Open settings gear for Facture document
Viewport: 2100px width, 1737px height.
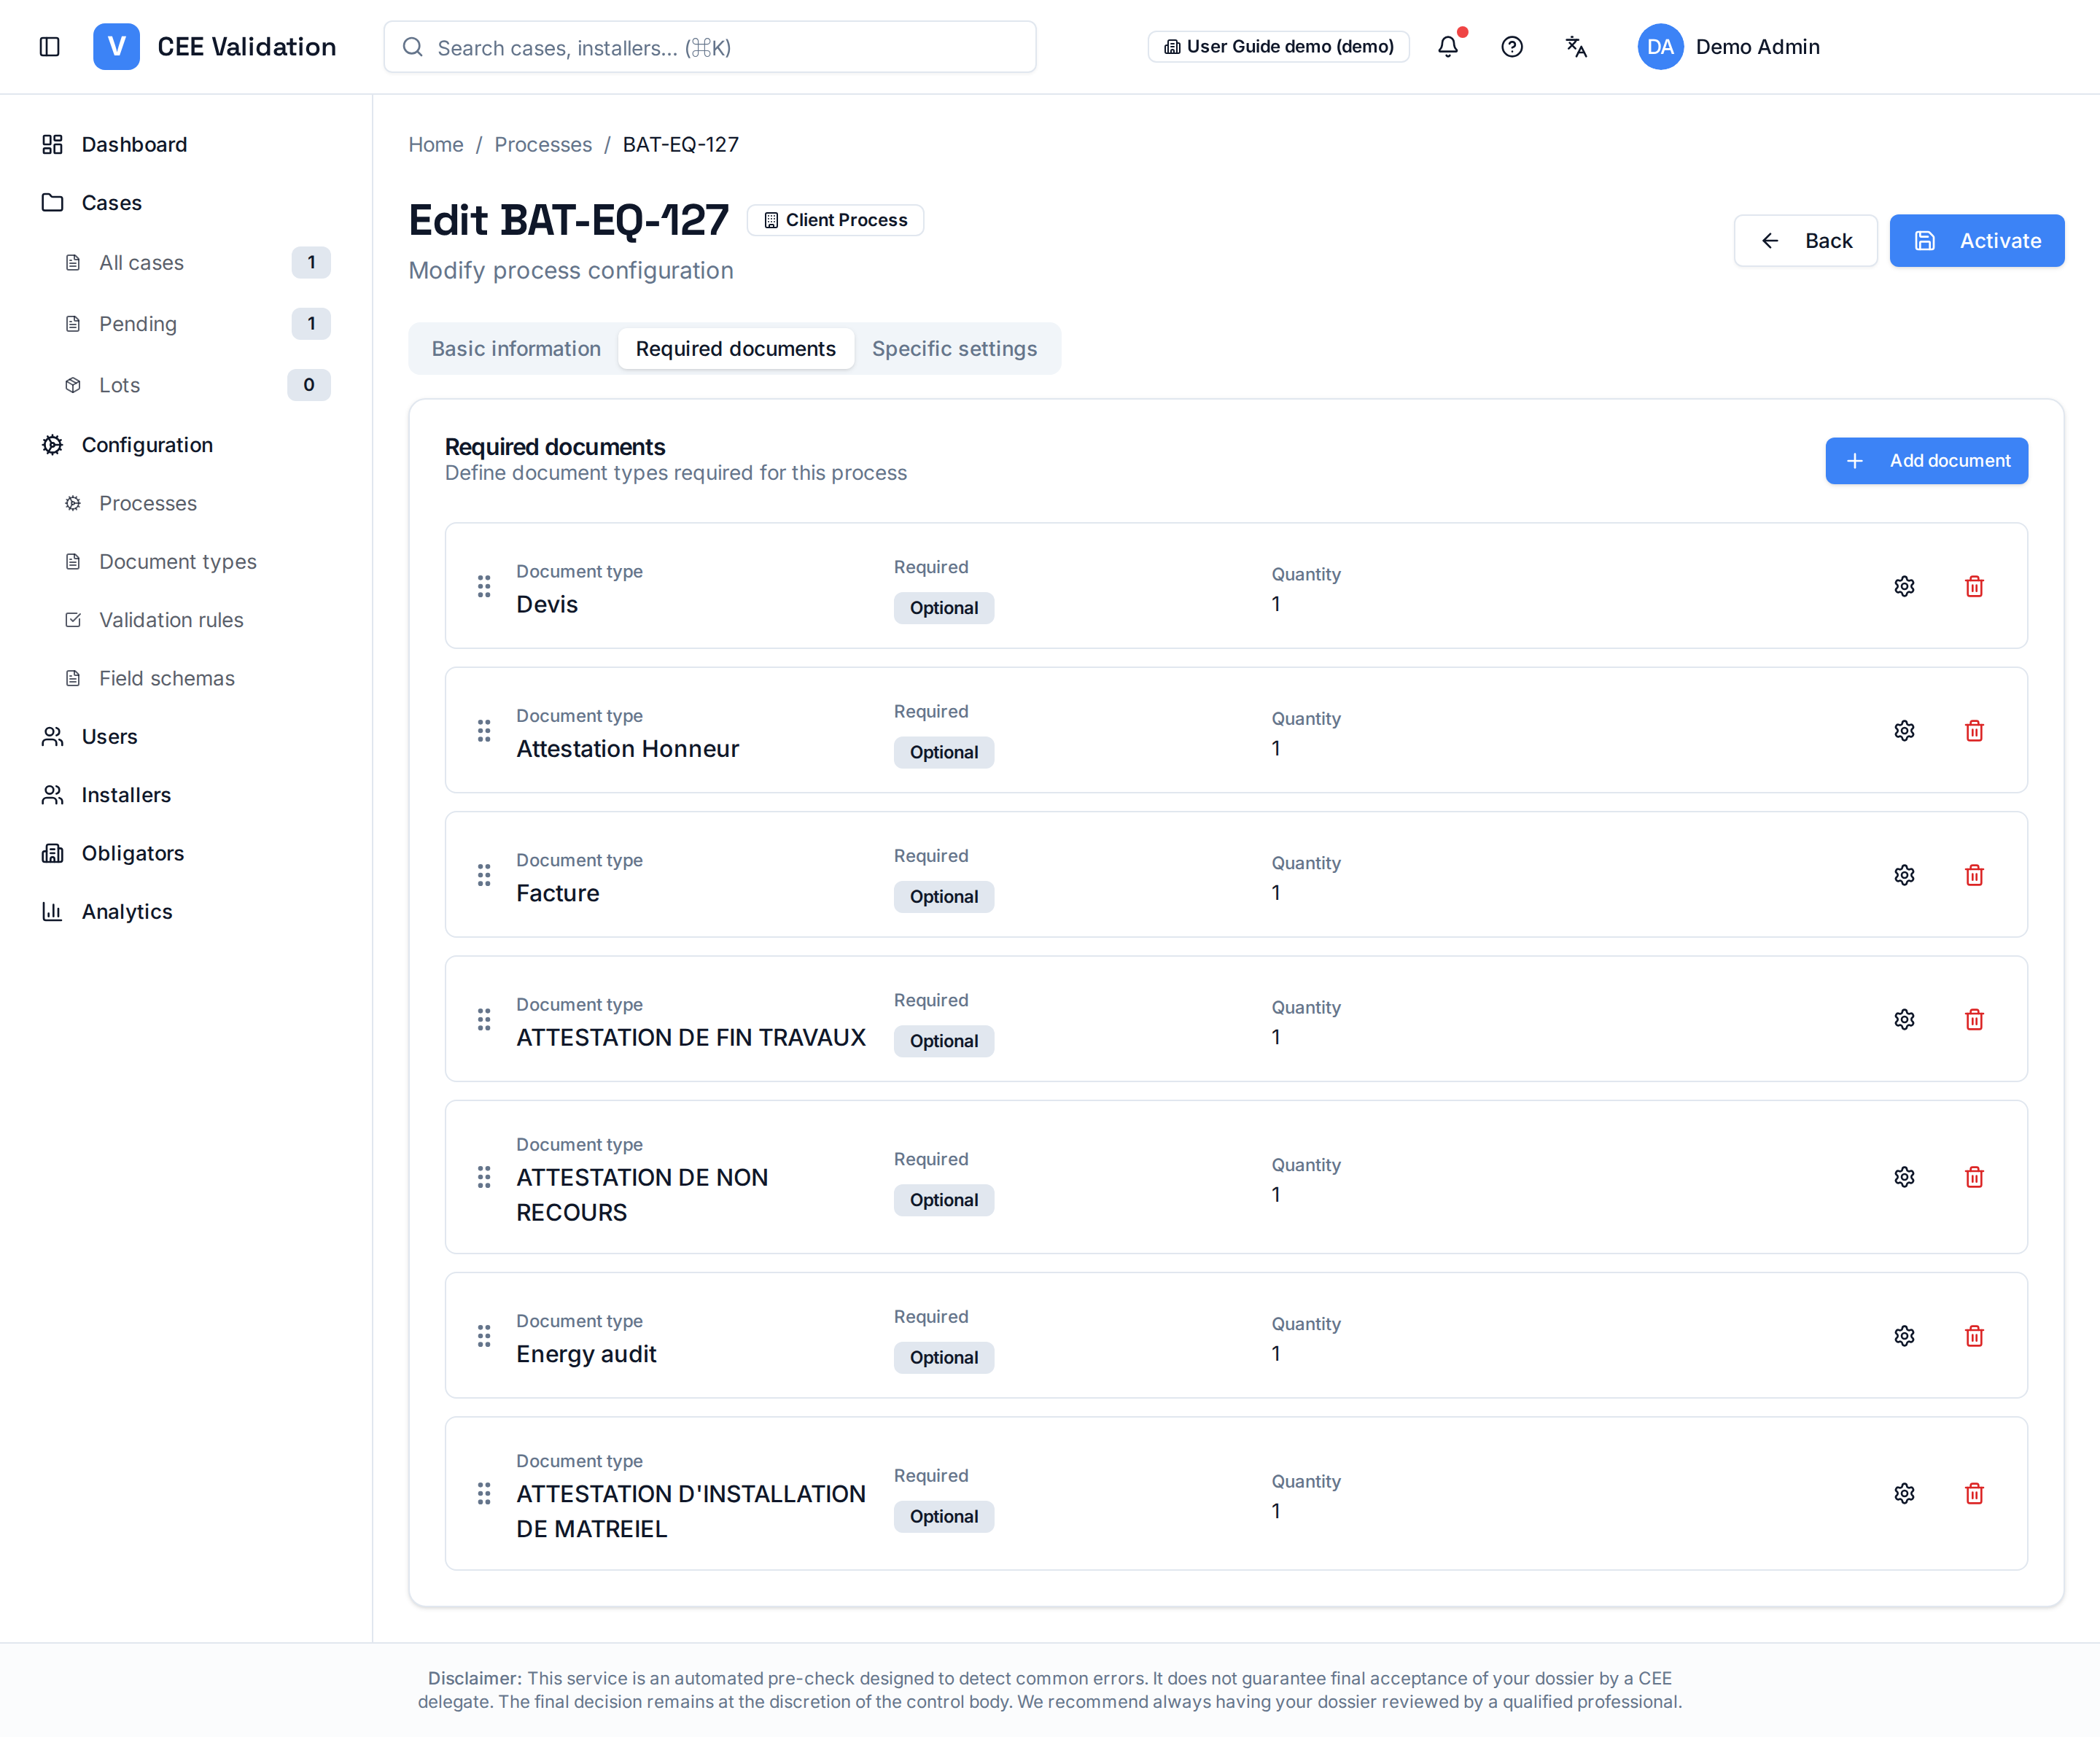[x=1904, y=875]
